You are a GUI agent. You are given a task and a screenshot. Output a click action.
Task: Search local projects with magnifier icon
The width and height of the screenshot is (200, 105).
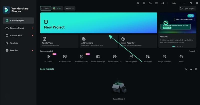point(186,69)
